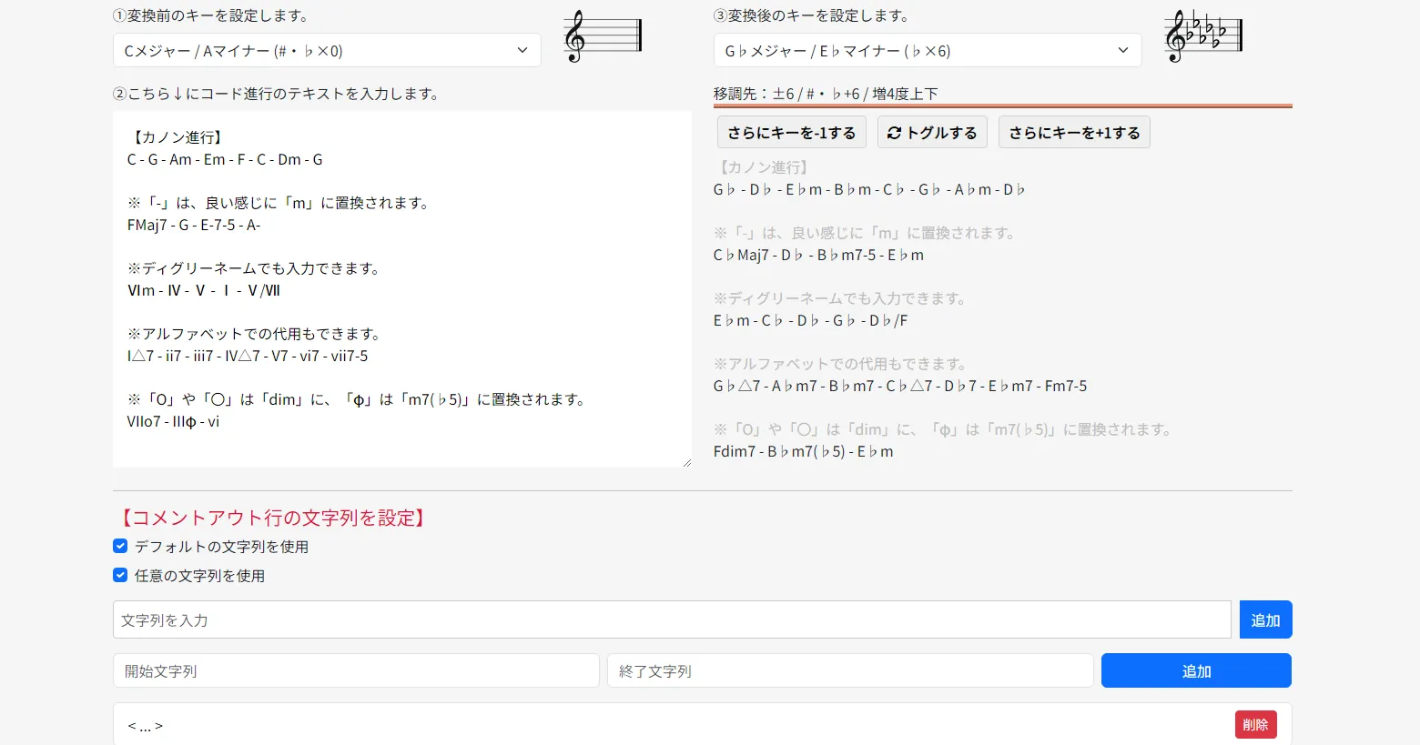Image resolution: width=1420 pixels, height=745 pixels.
Task: Uncheck デフォルトの文字列を使用
Action: [120, 546]
